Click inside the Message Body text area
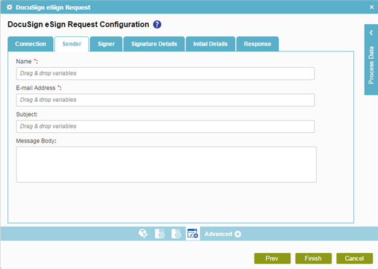The height and width of the screenshot is (269, 378). [x=166, y=164]
